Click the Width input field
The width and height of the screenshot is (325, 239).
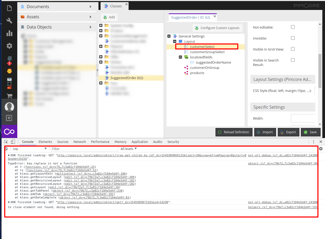[x=303, y=118]
